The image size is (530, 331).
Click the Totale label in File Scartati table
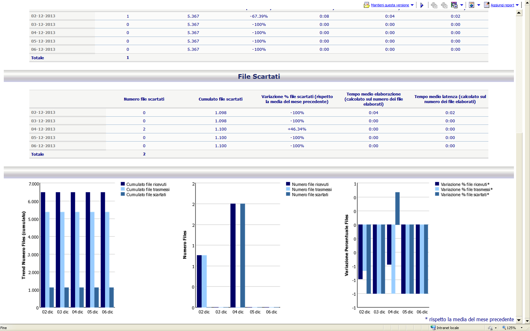coord(38,154)
